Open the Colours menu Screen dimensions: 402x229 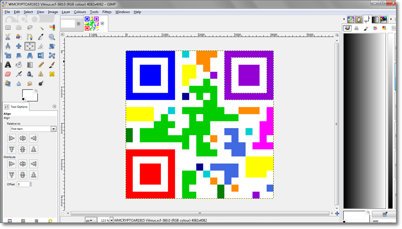(80, 12)
